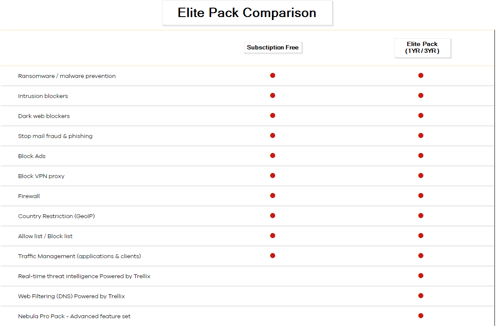Click Elite Pack dot for Stop mail fraud & phishing
Viewport: 500px width, 328px height.
421,135
